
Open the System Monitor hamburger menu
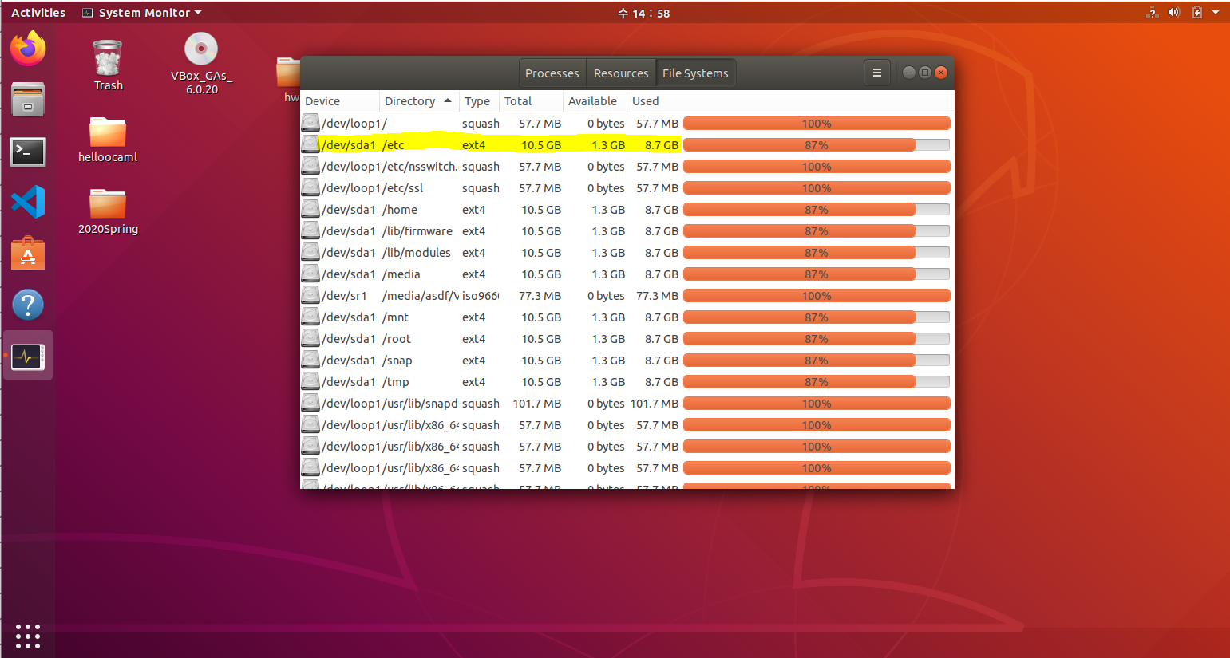876,73
